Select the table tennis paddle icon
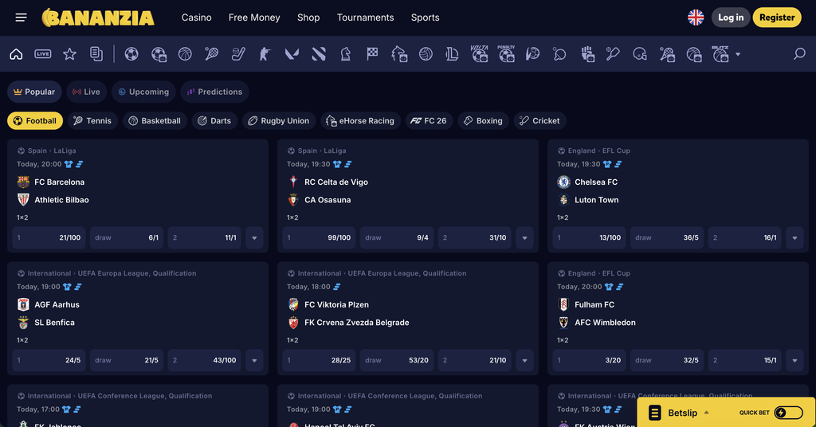The width and height of the screenshot is (816, 427). pyautogui.click(x=559, y=54)
